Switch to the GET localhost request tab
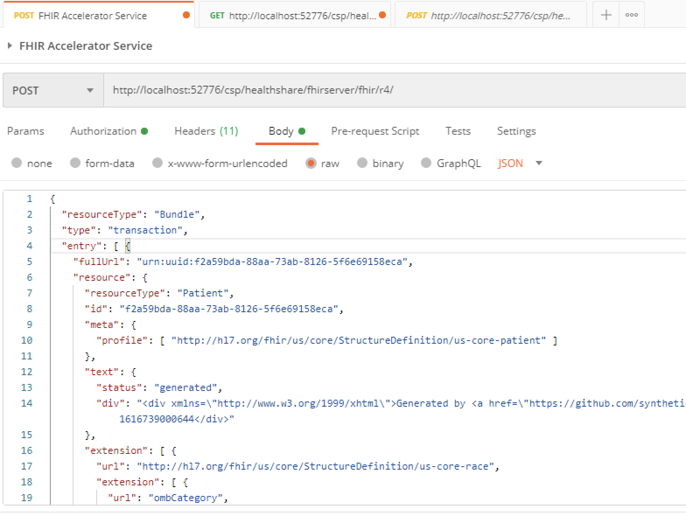686x516 pixels. click(x=293, y=15)
